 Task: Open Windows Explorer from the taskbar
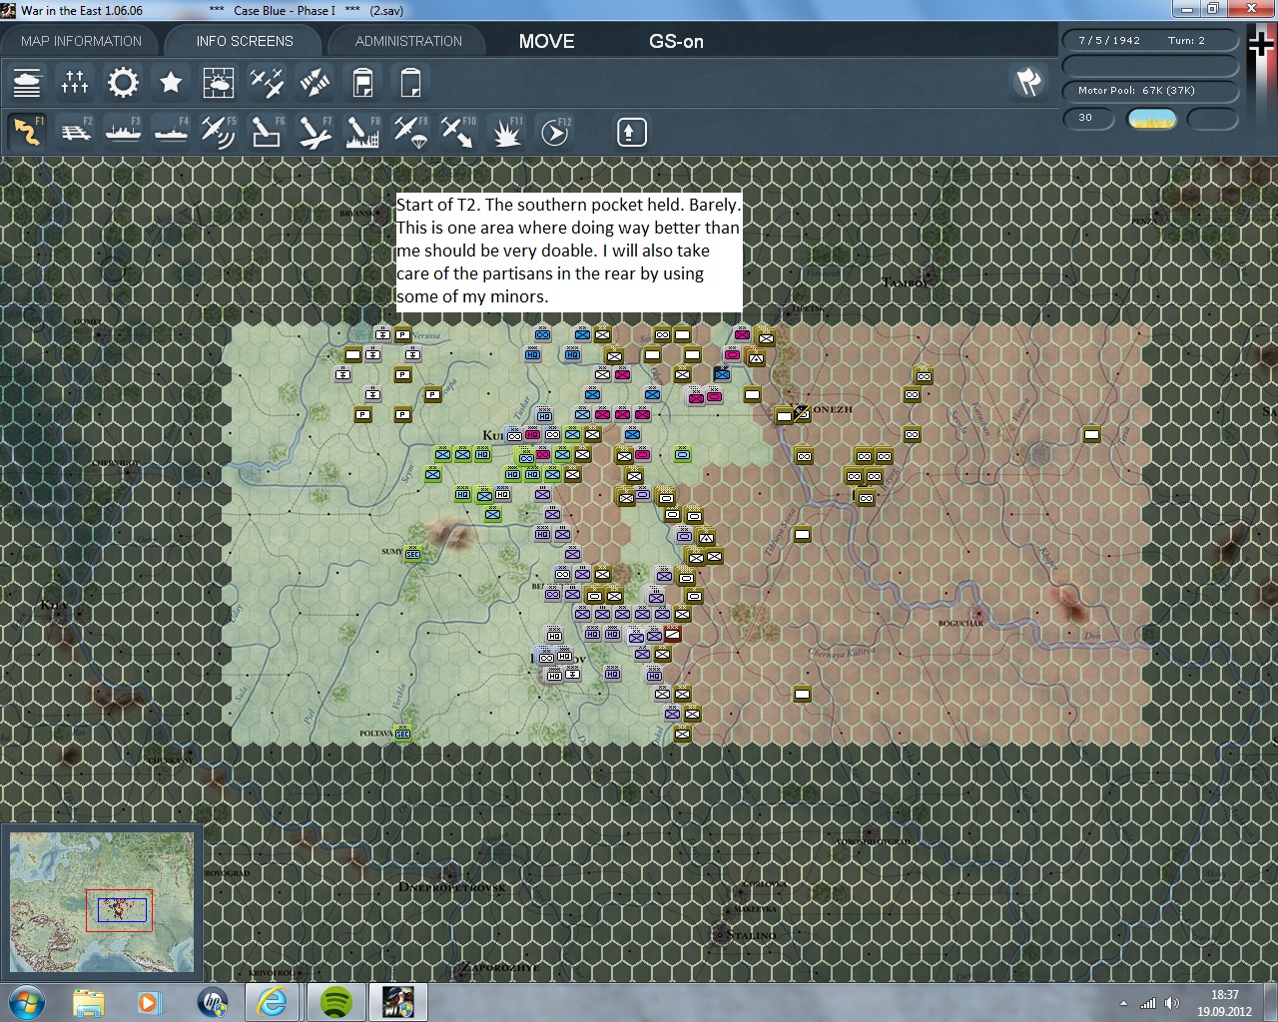point(88,1001)
